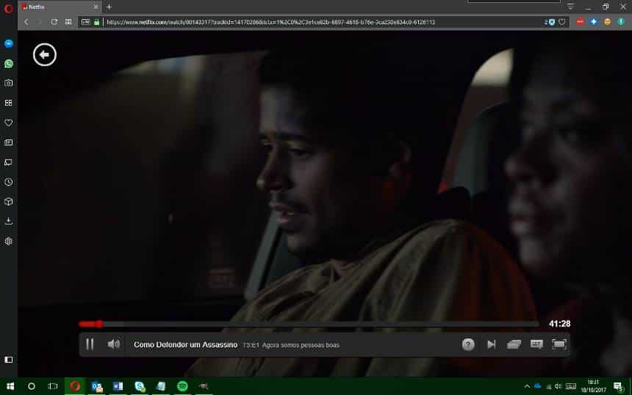Click the green security padlock
The width and height of the screenshot is (632, 395).
pyautogui.click(x=97, y=22)
